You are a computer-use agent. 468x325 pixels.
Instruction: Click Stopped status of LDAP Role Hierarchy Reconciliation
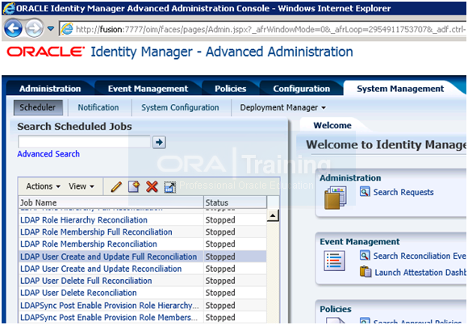(x=220, y=220)
